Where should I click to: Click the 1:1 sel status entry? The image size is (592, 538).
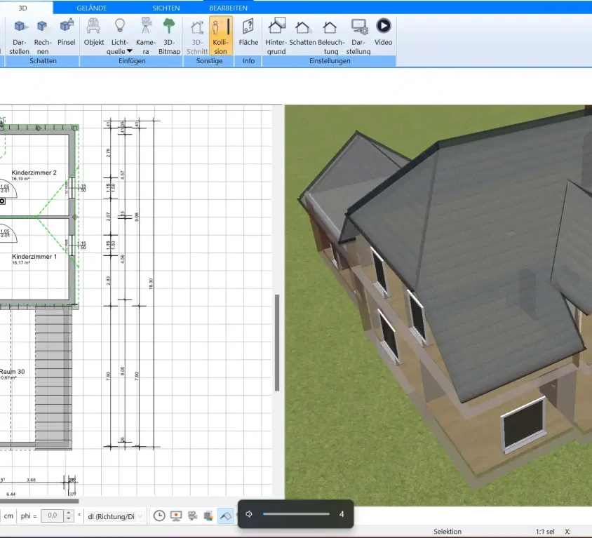pos(545,531)
